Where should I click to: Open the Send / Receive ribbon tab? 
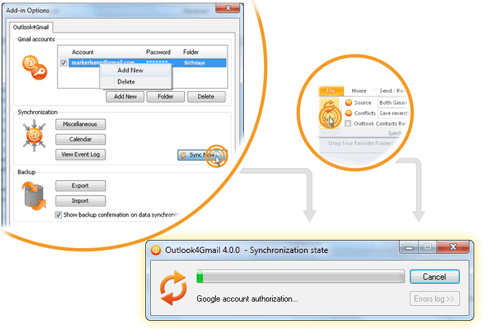click(392, 90)
